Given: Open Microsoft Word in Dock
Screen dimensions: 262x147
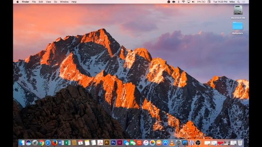Looking at the screenshot, I should coord(61,143).
